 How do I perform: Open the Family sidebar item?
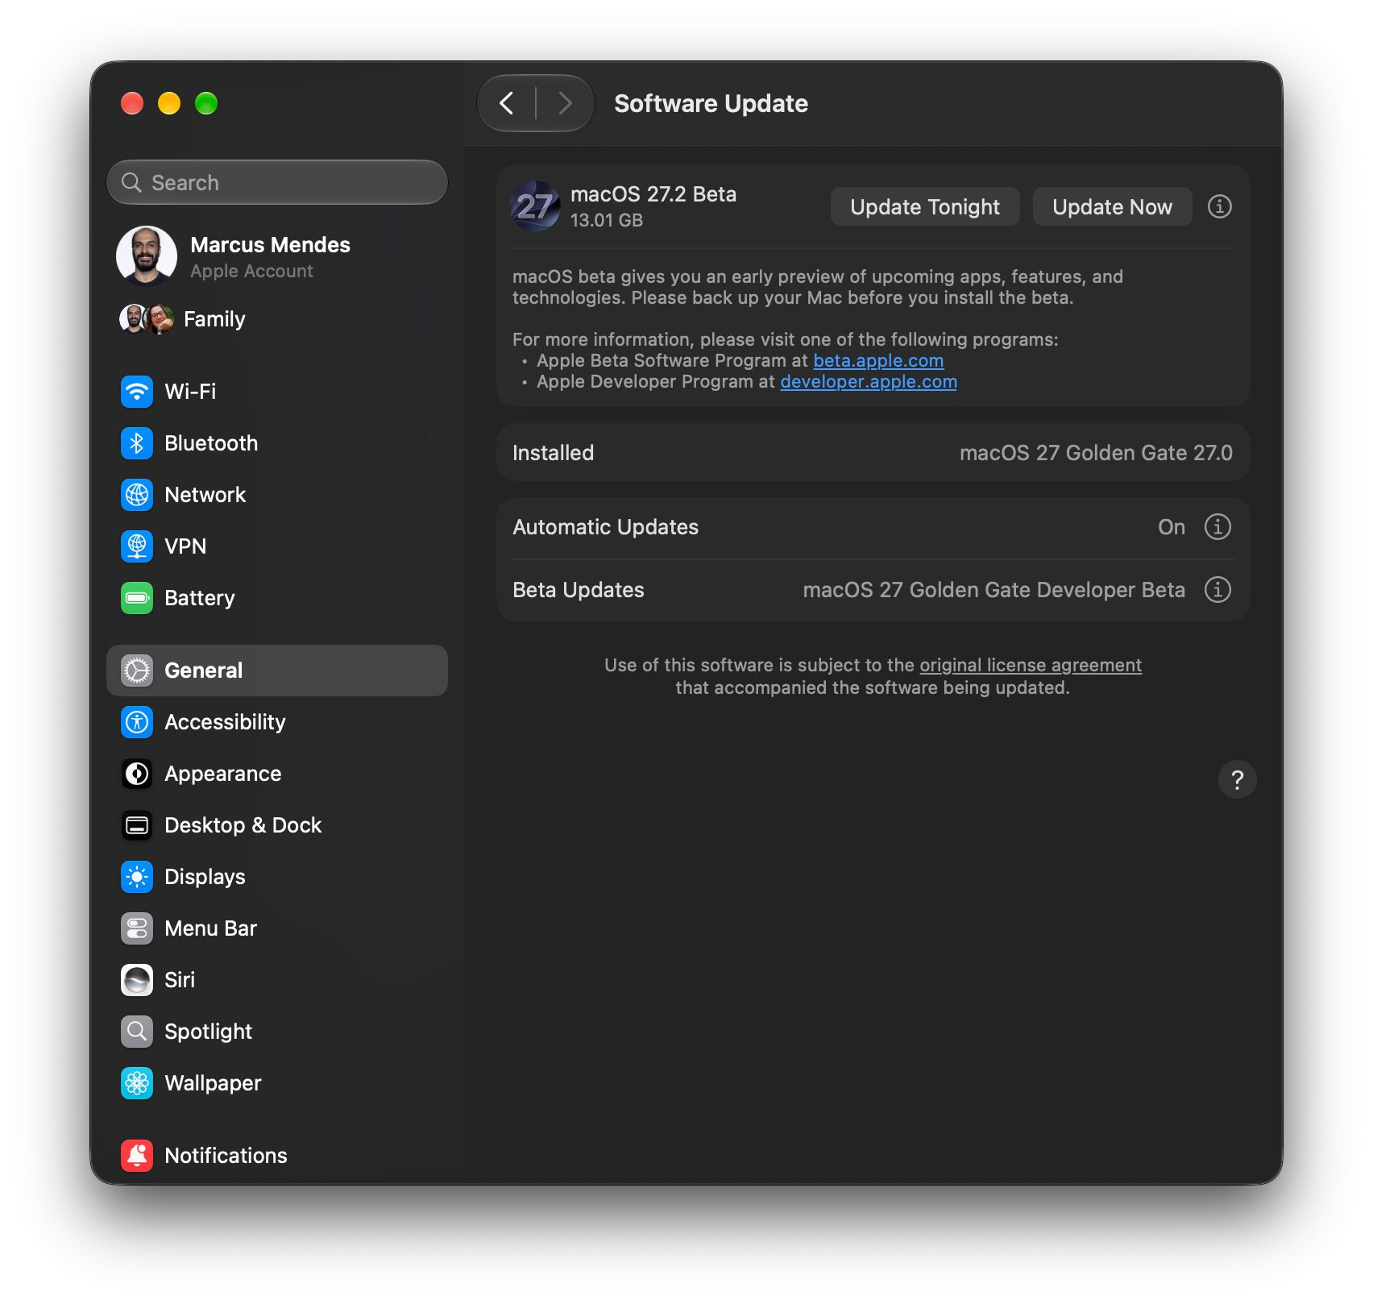277,319
